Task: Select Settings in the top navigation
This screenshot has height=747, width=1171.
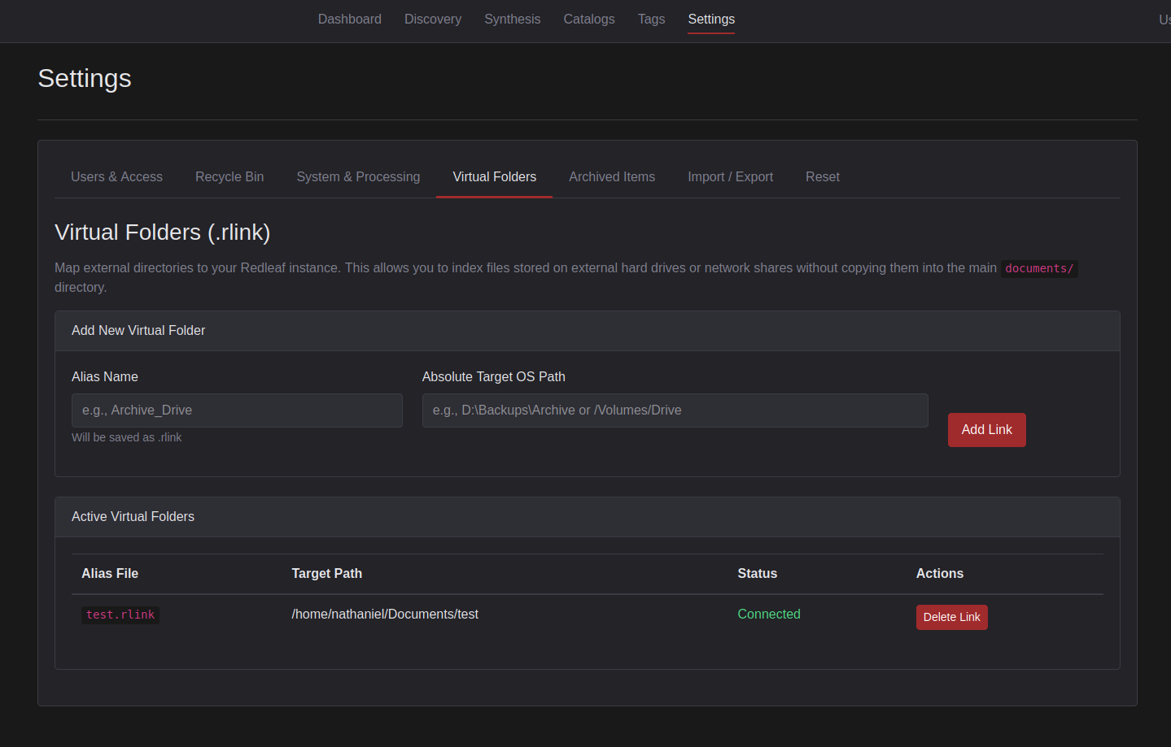Action: pyautogui.click(x=710, y=20)
